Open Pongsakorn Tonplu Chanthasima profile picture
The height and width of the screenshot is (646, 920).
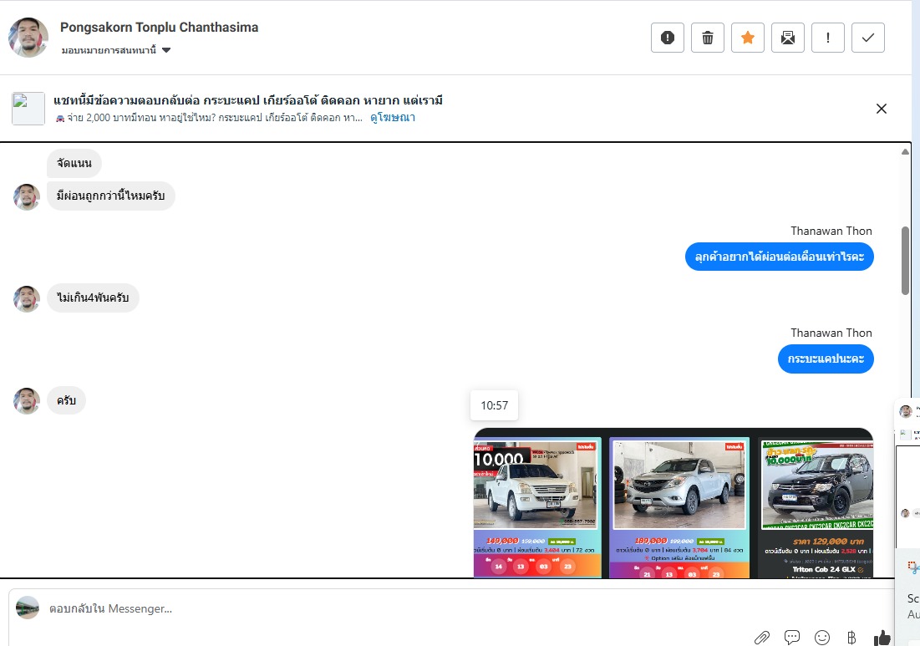point(28,37)
